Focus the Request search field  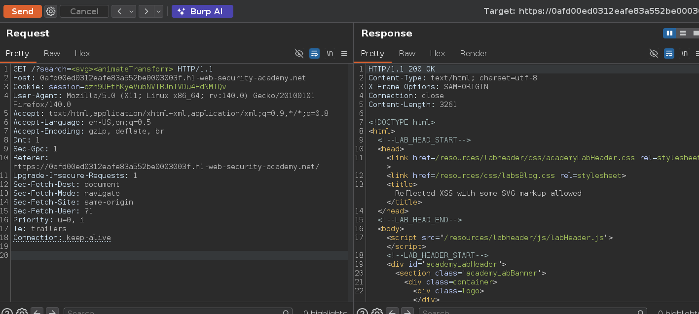tap(178, 312)
